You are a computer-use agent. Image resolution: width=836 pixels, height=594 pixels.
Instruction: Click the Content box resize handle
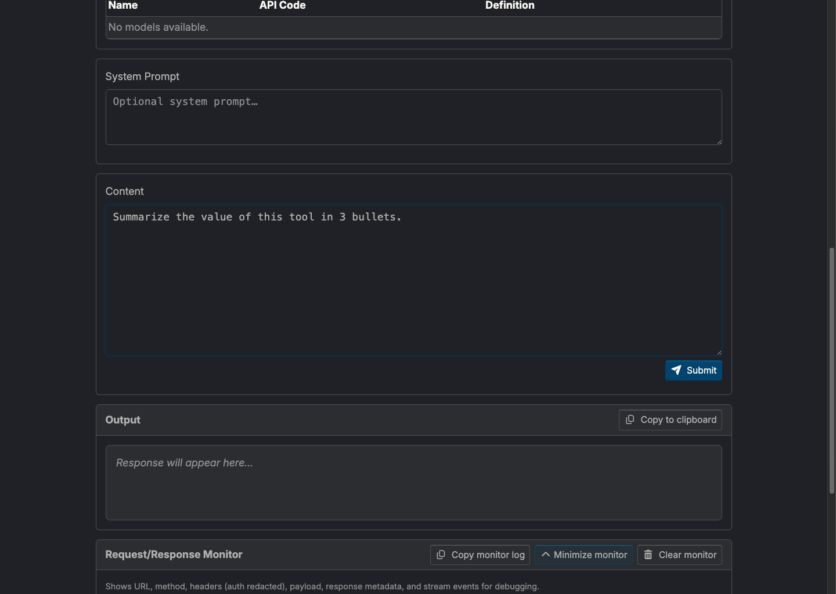(x=719, y=352)
